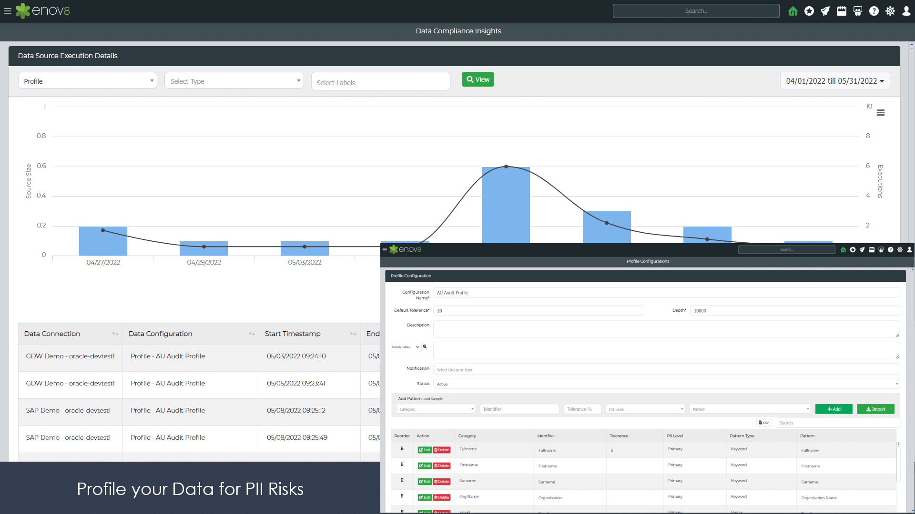Click the user profile icon in top navbar
Screen dimensions: 915x514
(x=906, y=11)
